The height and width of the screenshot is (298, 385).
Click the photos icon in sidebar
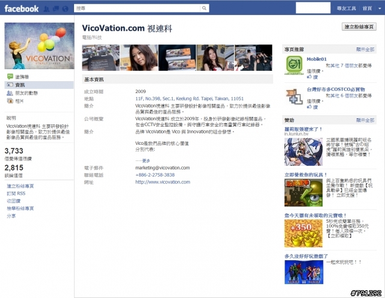[10, 101]
